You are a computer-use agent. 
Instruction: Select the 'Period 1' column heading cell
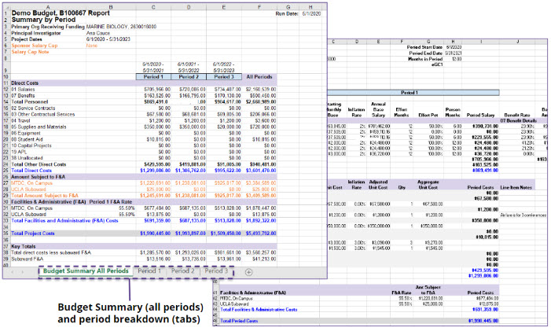[x=153, y=76]
